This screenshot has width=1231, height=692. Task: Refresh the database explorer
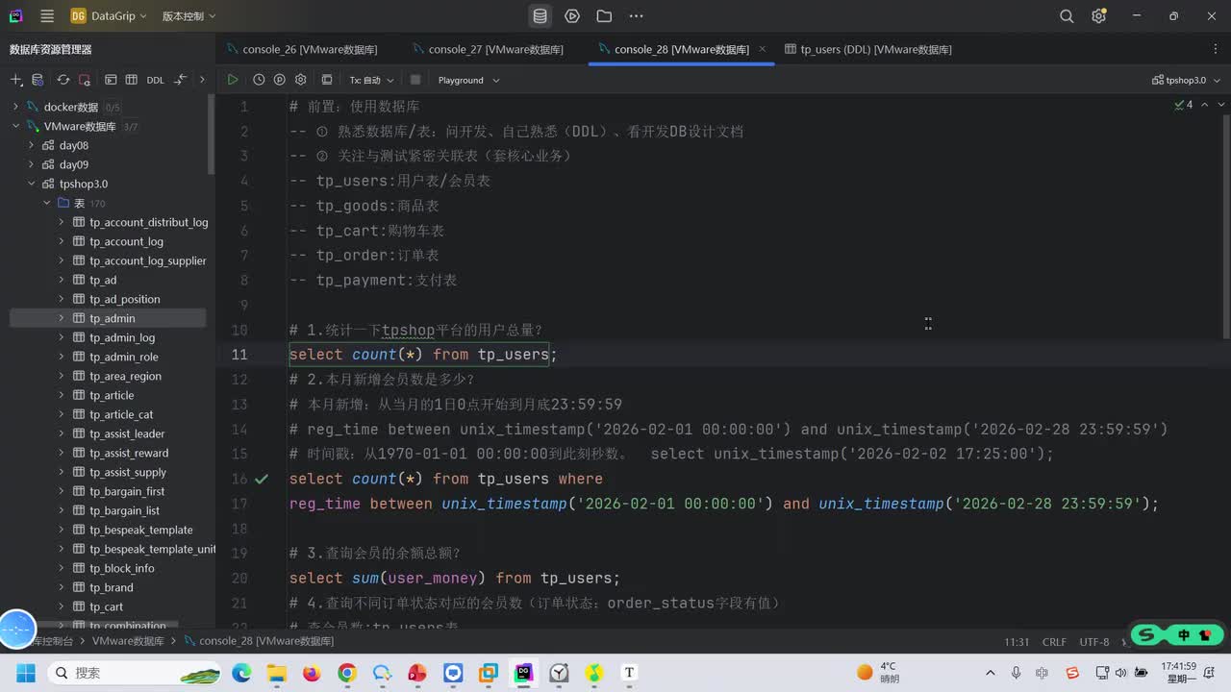pyautogui.click(x=63, y=80)
